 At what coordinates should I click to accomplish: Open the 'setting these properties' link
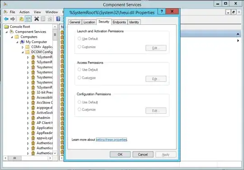pyautogui.click(x=111, y=140)
